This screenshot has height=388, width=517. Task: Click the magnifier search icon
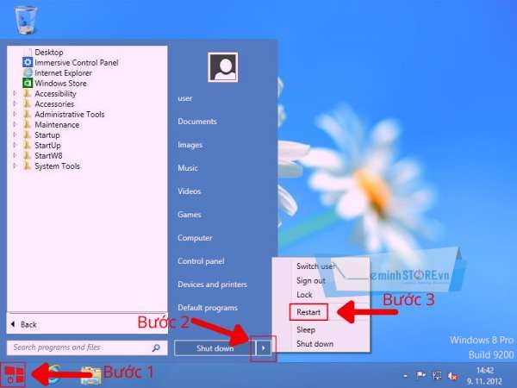click(x=156, y=347)
